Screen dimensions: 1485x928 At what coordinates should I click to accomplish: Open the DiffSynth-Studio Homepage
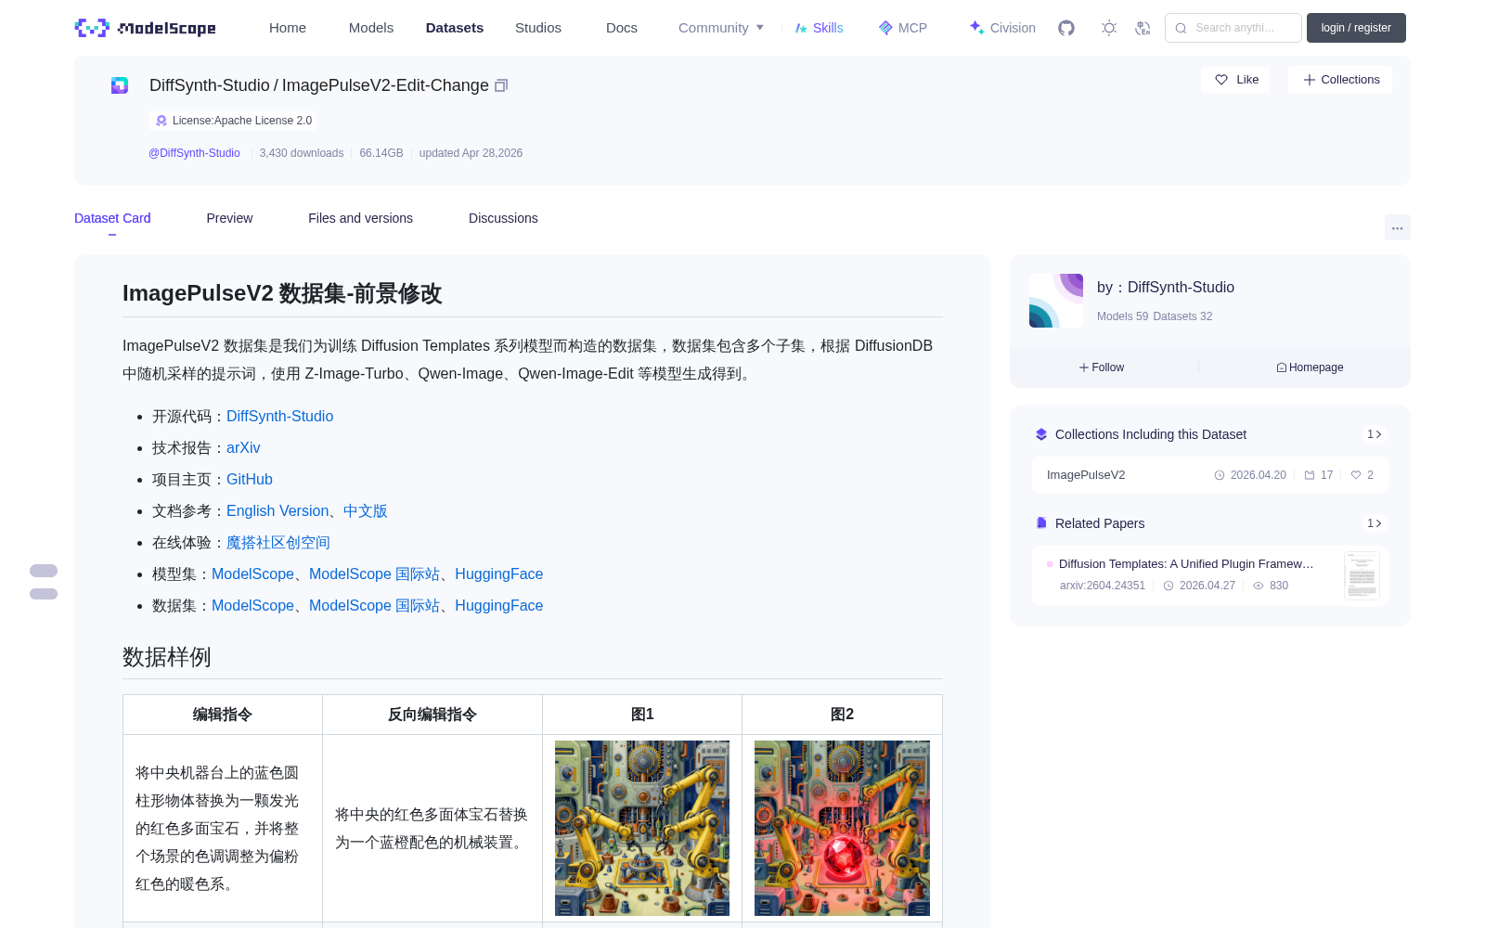pyautogui.click(x=1310, y=367)
